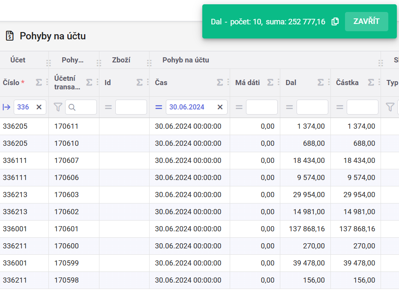Click the column menu dots for Číslo
The height and width of the screenshot is (292, 399).
pos(47,82)
